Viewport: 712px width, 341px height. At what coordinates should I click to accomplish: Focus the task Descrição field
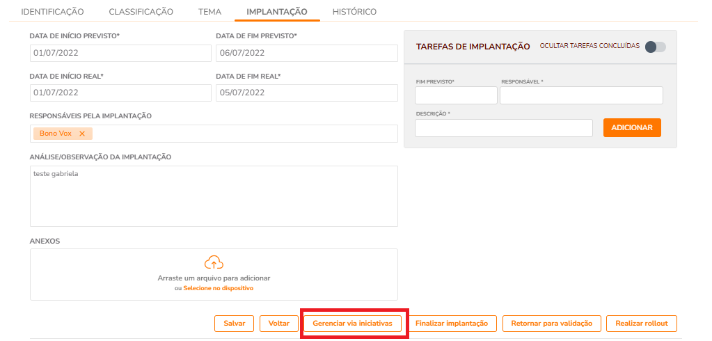click(504, 128)
